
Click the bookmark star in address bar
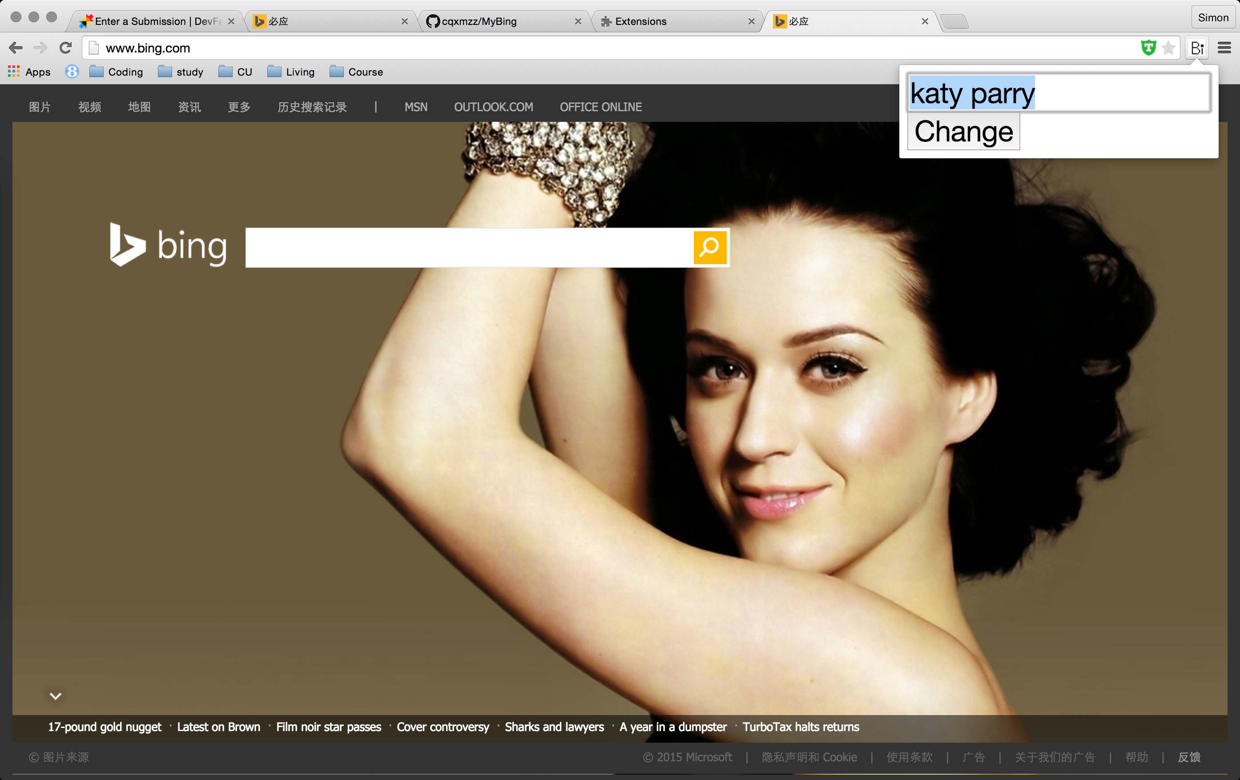pyautogui.click(x=1168, y=48)
